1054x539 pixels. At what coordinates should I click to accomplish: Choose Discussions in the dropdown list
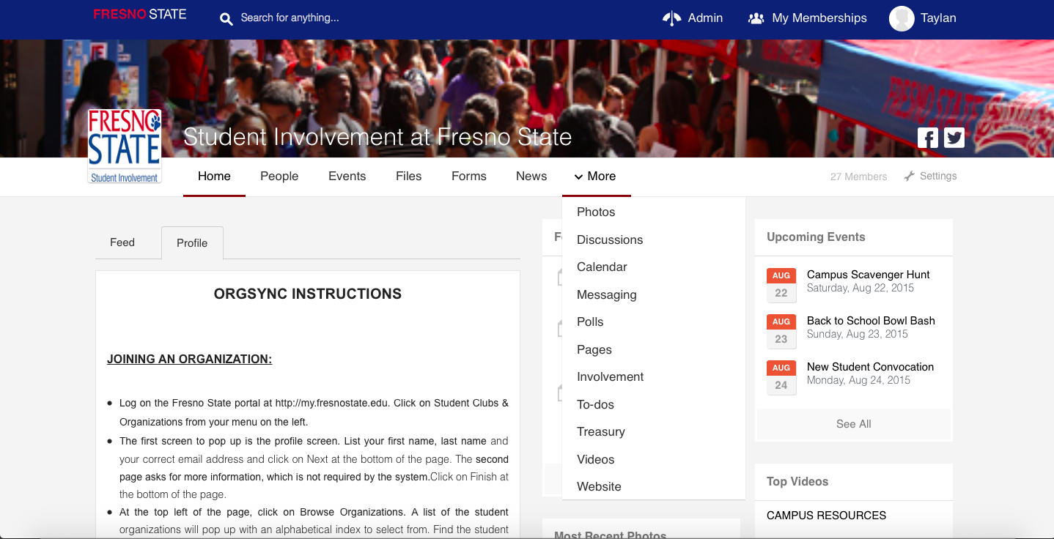tap(610, 239)
